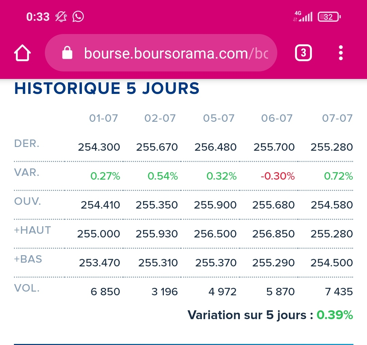The height and width of the screenshot is (345, 367).
Task: Tap the 7 435 volume value
Action: [339, 292]
